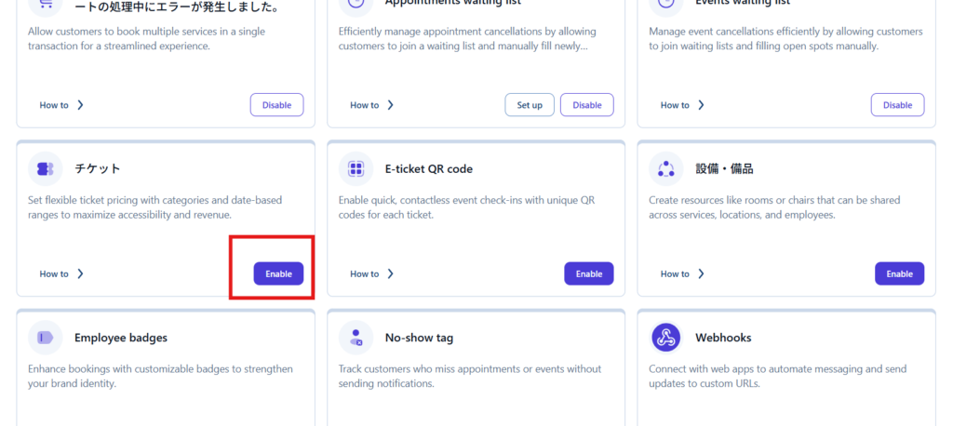
Task: Click the 設備・備品 resources icon
Action: [665, 168]
